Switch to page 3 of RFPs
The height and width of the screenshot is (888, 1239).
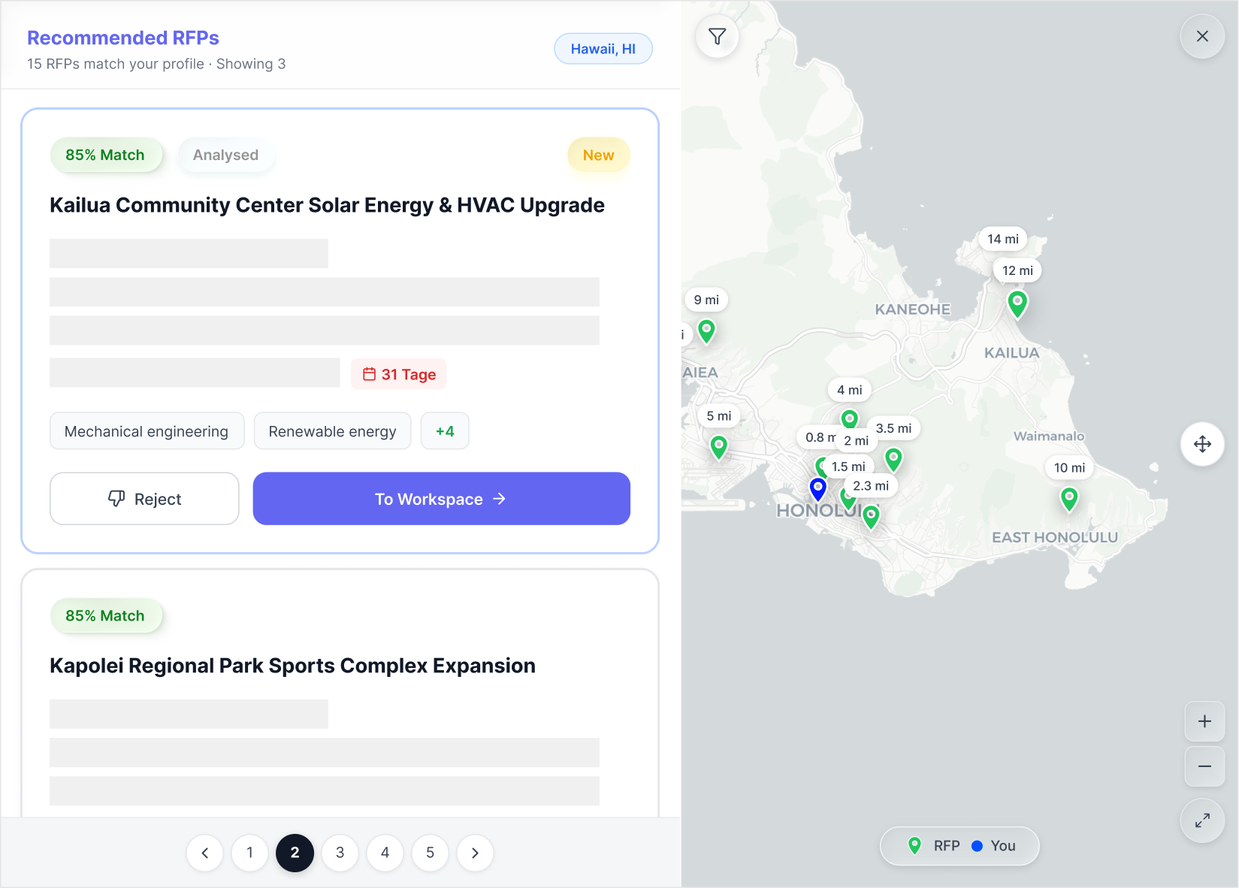tap(340, 853)
